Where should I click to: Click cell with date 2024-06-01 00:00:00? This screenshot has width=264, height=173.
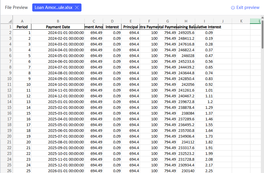click(66, 61)
